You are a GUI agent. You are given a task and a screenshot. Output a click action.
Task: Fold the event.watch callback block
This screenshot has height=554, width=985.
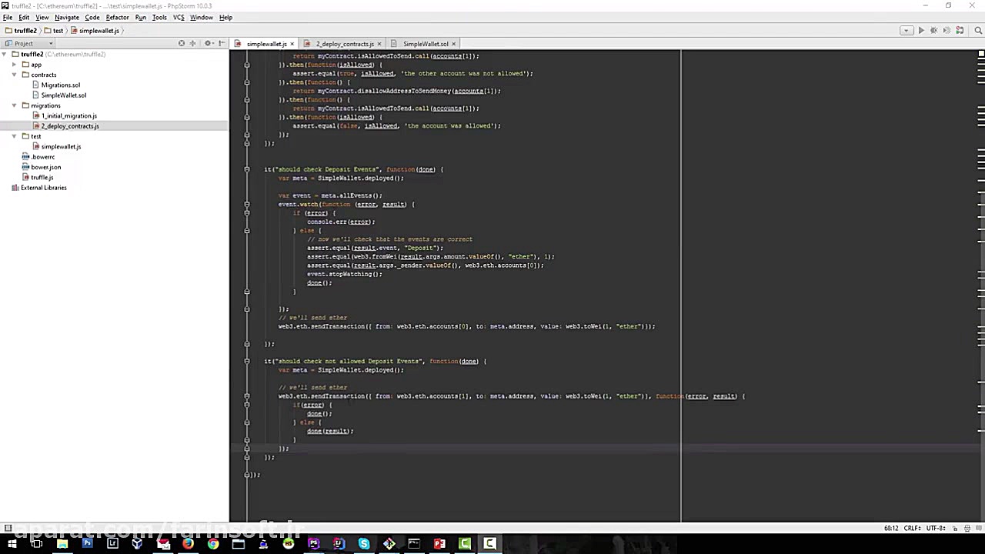(247, 204)
